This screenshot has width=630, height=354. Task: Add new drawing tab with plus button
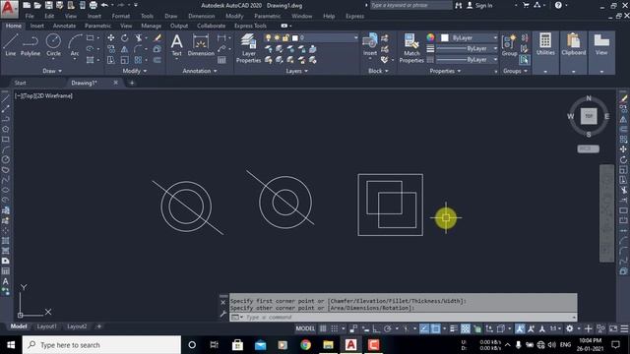click(x=132, y=83)
